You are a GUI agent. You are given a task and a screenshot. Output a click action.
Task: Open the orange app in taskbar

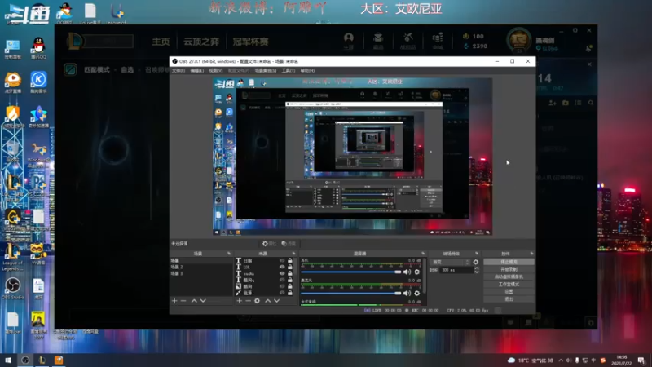59,360
